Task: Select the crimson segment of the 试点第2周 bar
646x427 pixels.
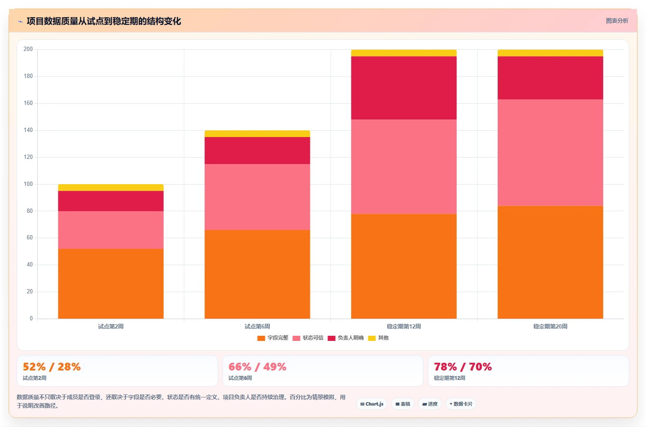Action: 111,201
